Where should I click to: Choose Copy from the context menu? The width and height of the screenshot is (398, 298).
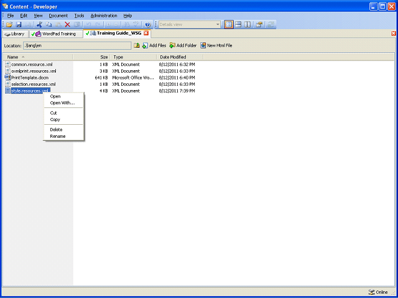[63, 120]
